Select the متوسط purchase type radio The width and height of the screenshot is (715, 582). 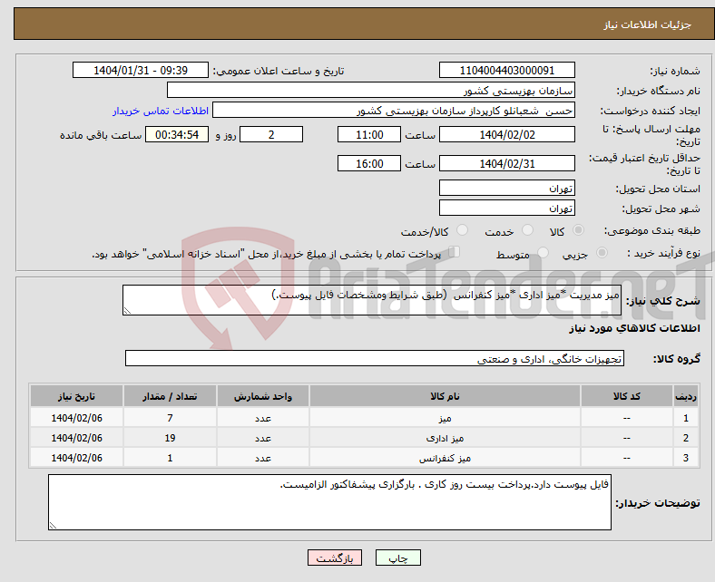[543, 253]
